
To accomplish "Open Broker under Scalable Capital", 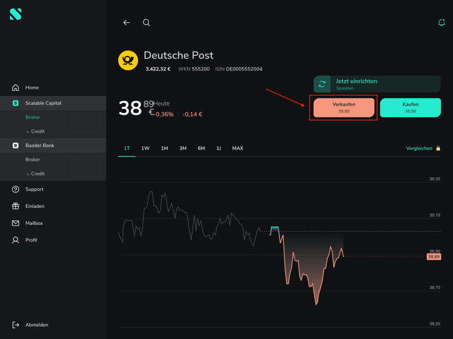I will (x=33, y=117).
